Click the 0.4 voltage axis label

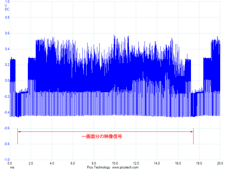pos(7,49)
